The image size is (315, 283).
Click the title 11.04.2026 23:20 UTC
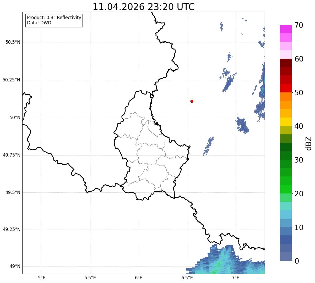[144, 7]
